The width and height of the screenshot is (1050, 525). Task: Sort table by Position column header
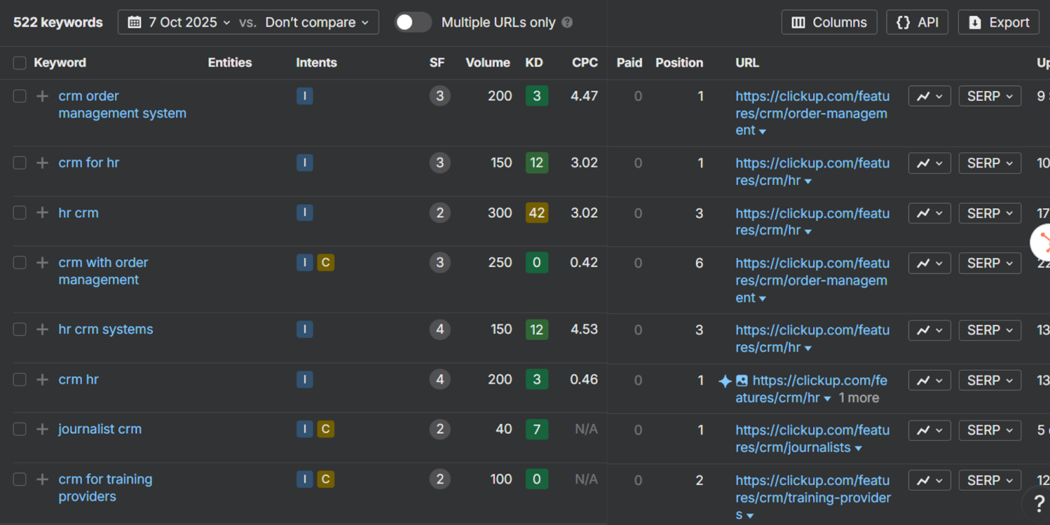click(x=679, y=63)
